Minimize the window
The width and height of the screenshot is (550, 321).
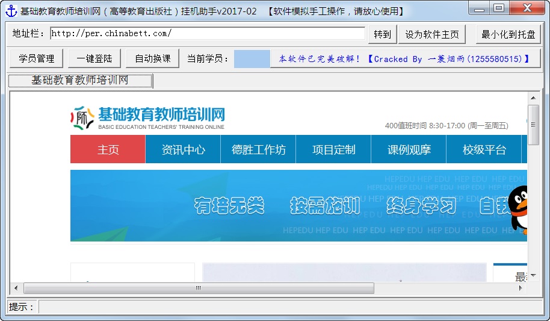(x=479, y=8)
